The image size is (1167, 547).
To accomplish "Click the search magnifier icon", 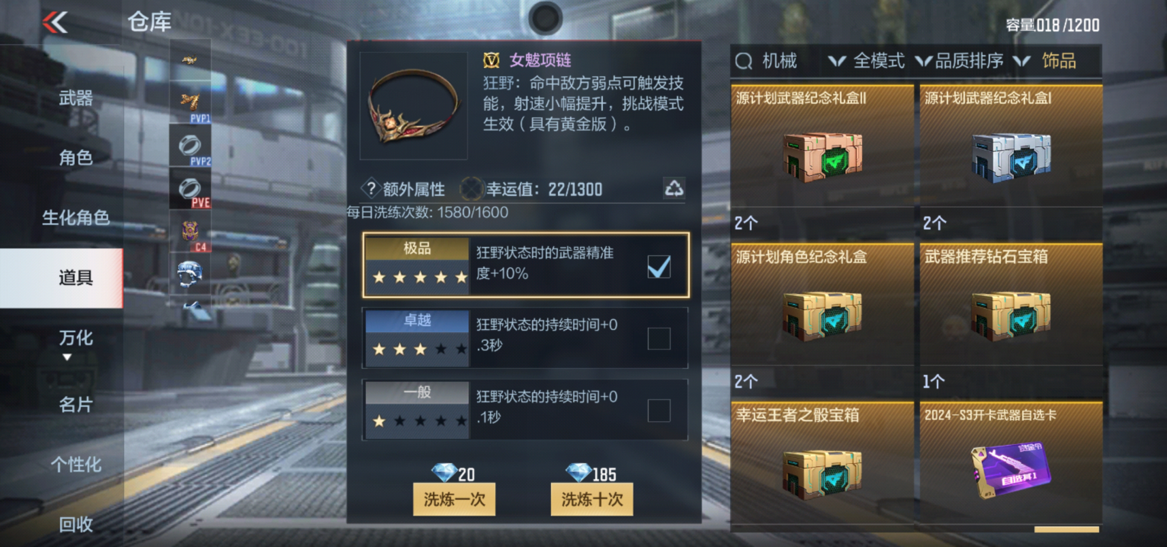I will (x=744, y=61).
